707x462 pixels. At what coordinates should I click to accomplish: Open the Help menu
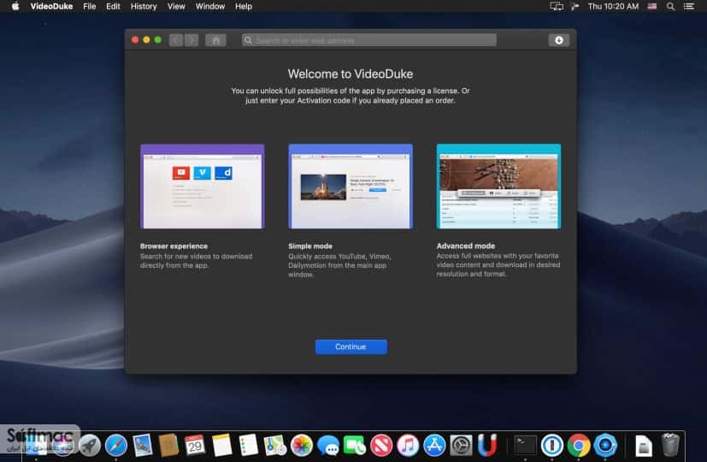point(244,6)
